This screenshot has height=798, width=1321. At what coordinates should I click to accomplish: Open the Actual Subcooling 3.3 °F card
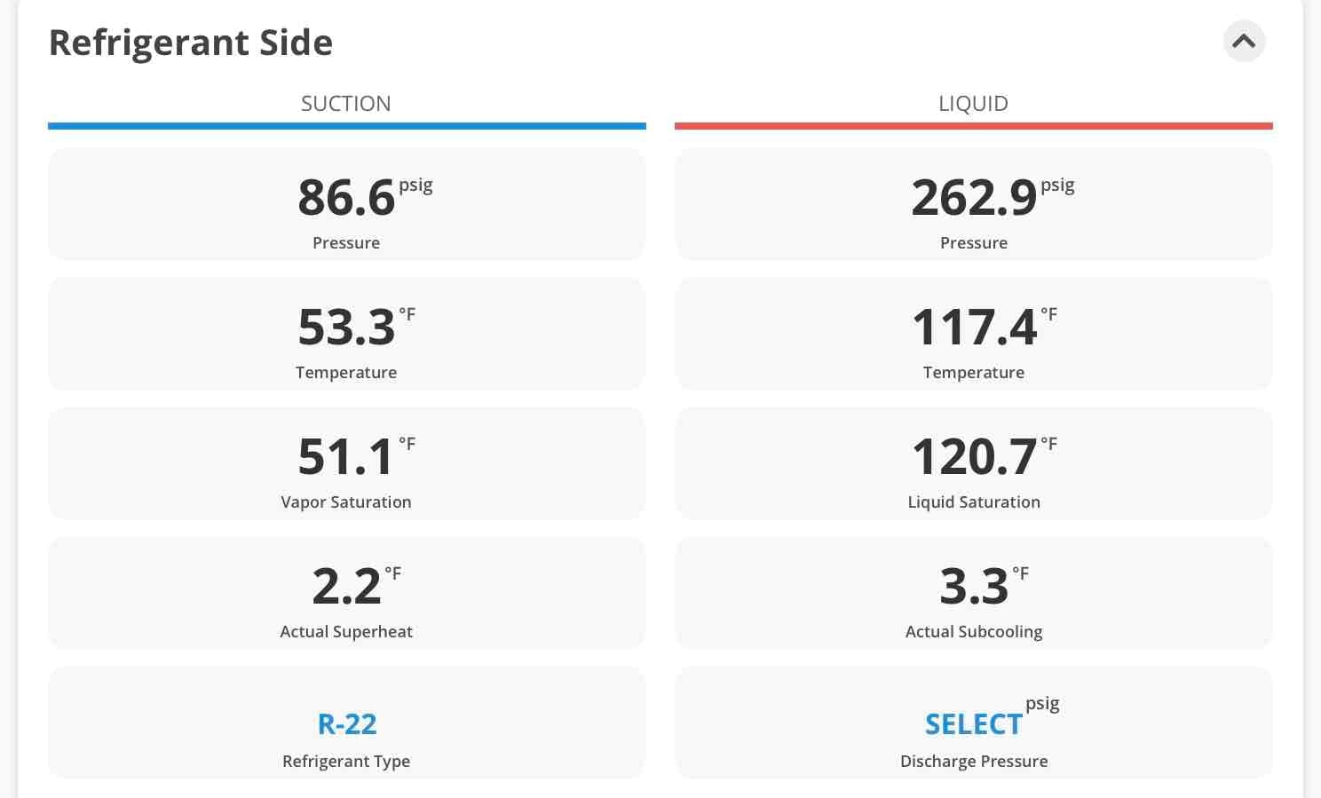tap(974, 593)
